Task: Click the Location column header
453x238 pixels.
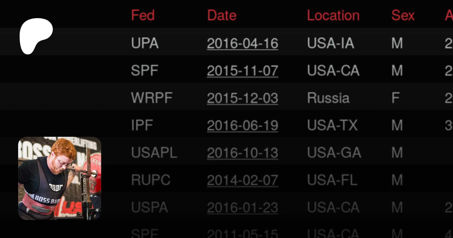Action: 333,15
